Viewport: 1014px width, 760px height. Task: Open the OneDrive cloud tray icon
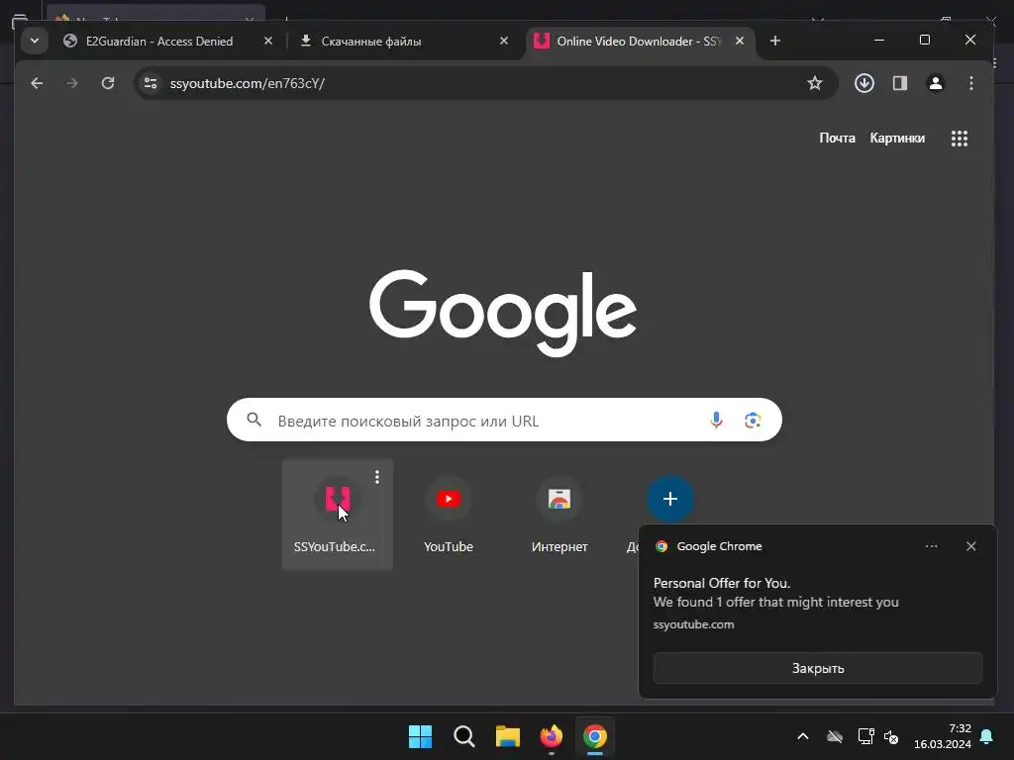[835, 736]
